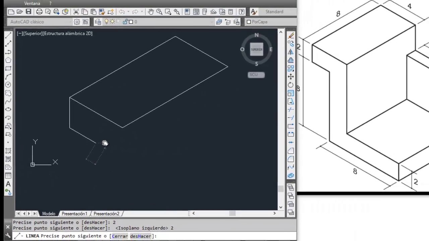Select the Polygon tool

(x=8, y=60)
